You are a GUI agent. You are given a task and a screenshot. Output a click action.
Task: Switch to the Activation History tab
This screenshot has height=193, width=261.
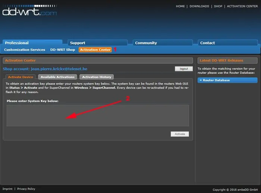97,77
